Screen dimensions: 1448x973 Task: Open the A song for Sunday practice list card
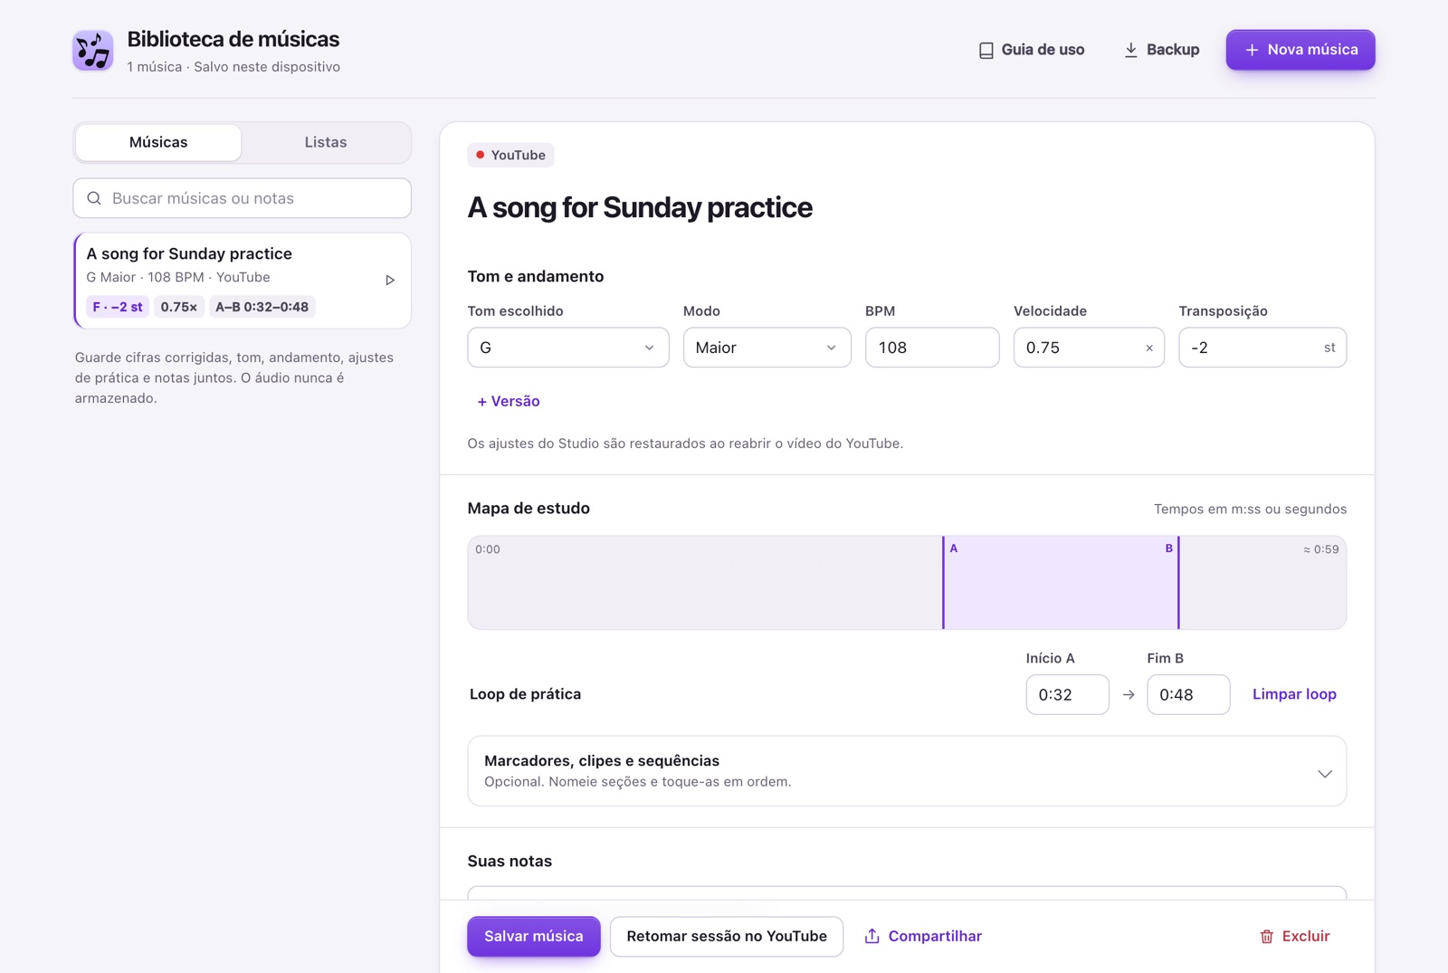(242, 281)
